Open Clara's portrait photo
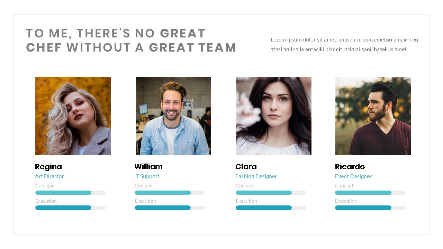 point(273,116)
